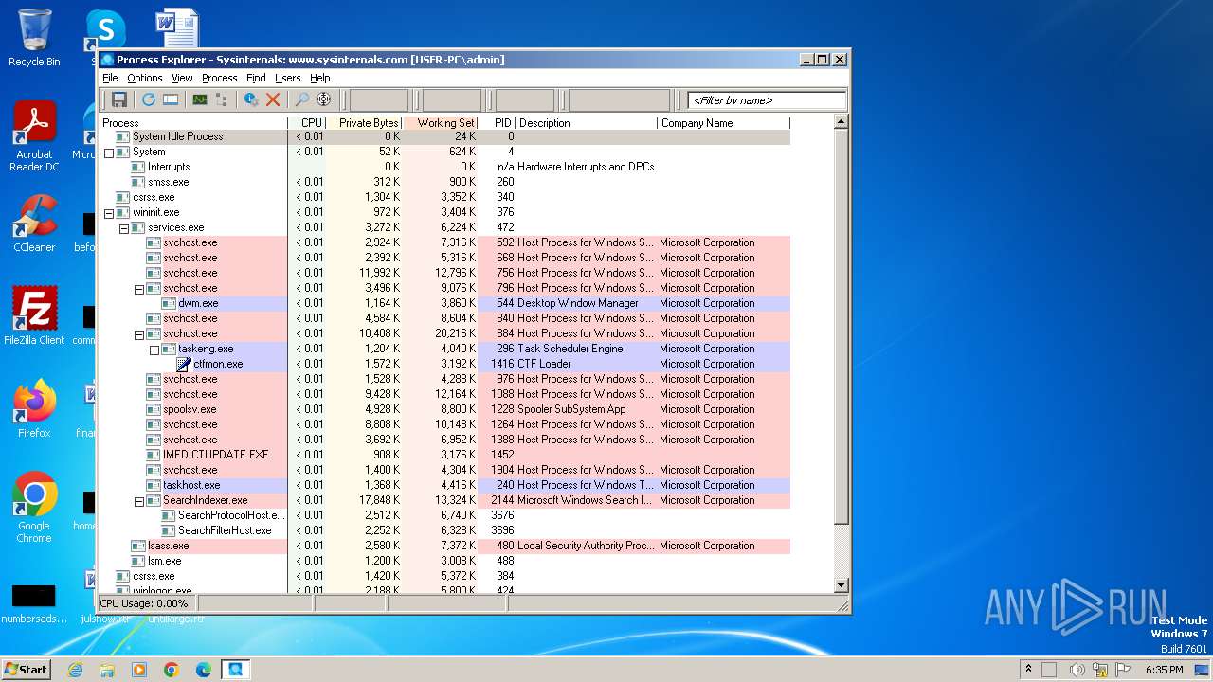Show hidden tray icons arrow
The height and width of the screenshot is (682, 1213).
[1028, 670]
